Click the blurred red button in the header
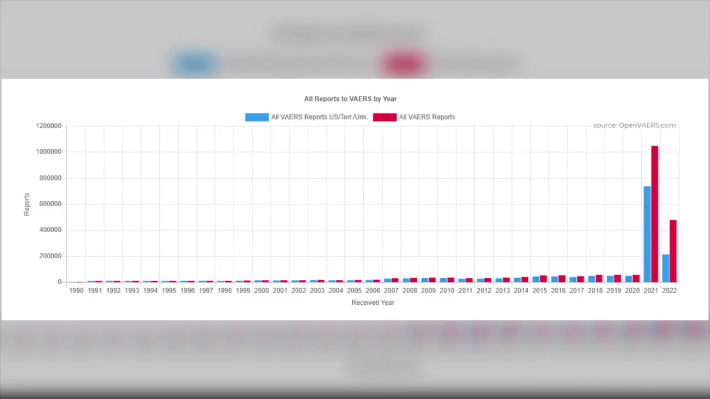 (x=404, y=63)
